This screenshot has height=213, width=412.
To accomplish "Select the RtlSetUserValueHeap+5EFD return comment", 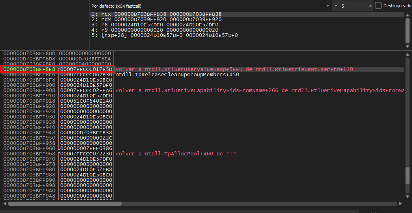I will (234, 69).
